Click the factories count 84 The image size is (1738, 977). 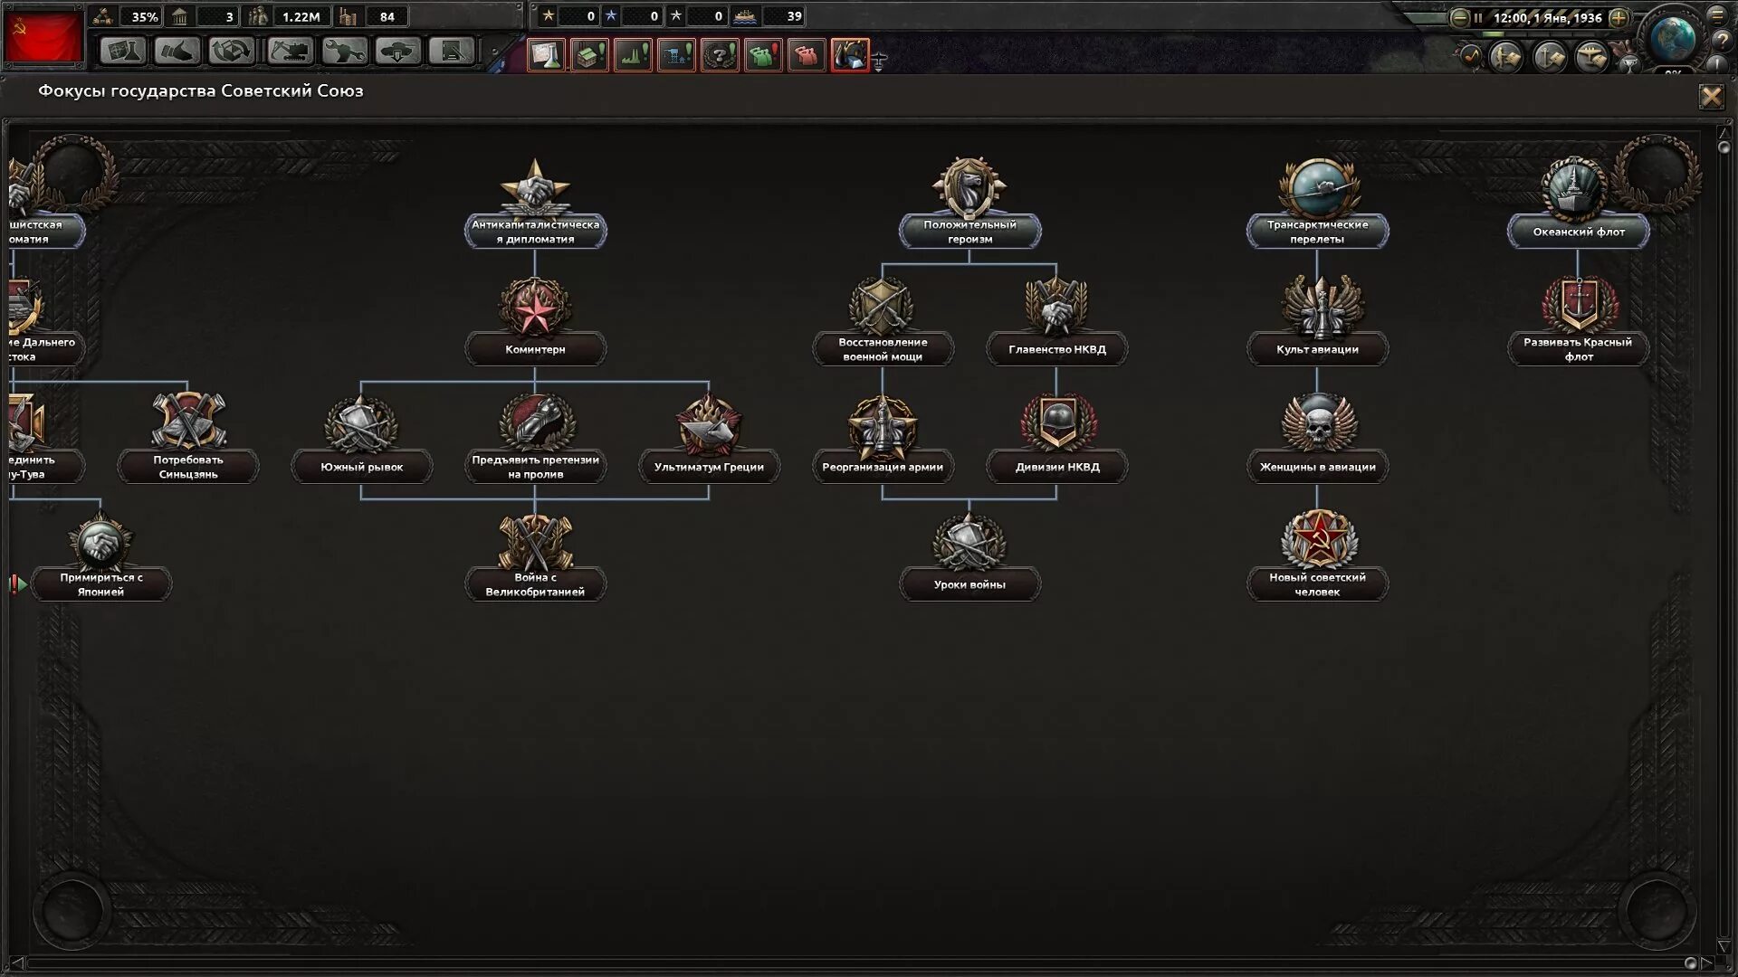point(387,16)
